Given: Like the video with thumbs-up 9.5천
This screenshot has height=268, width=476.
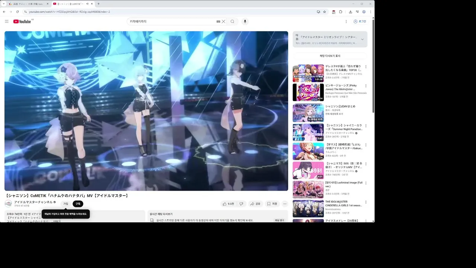Looking at the screenshot, I should pos(228,204).
